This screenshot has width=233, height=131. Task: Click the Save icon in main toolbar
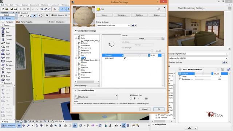tap(12, 9)
